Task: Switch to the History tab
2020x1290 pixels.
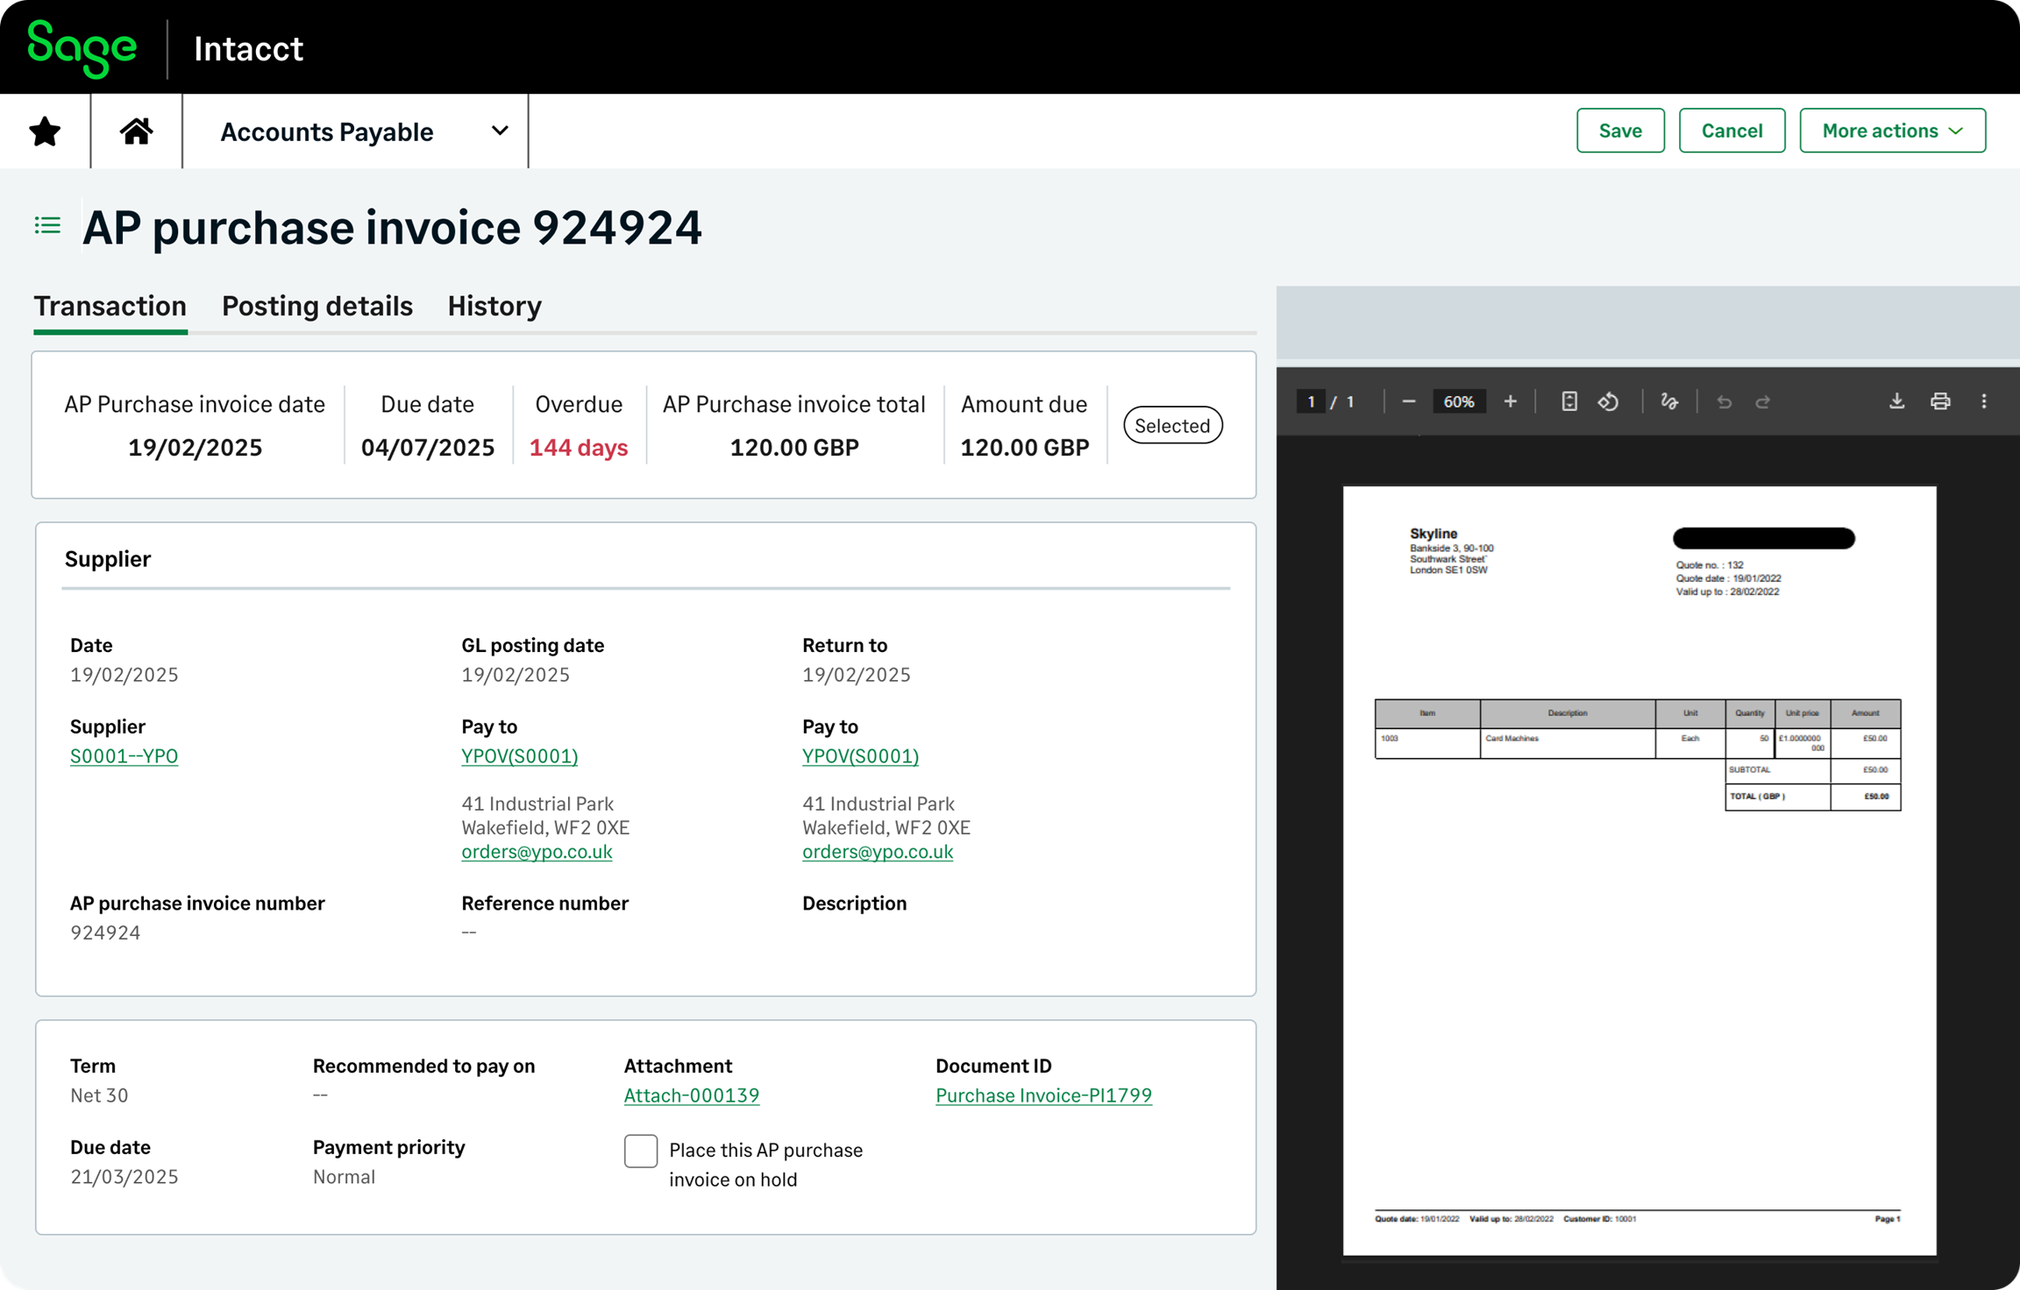Action: 494,306
